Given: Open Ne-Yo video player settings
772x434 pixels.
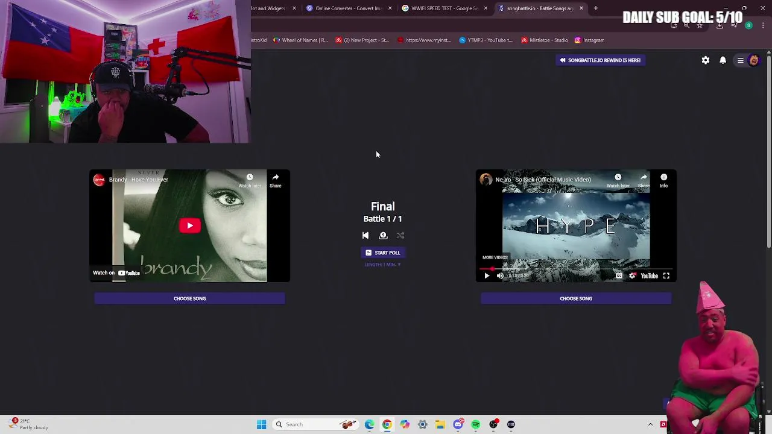Looking at the screenshot, I should [632, 276].
